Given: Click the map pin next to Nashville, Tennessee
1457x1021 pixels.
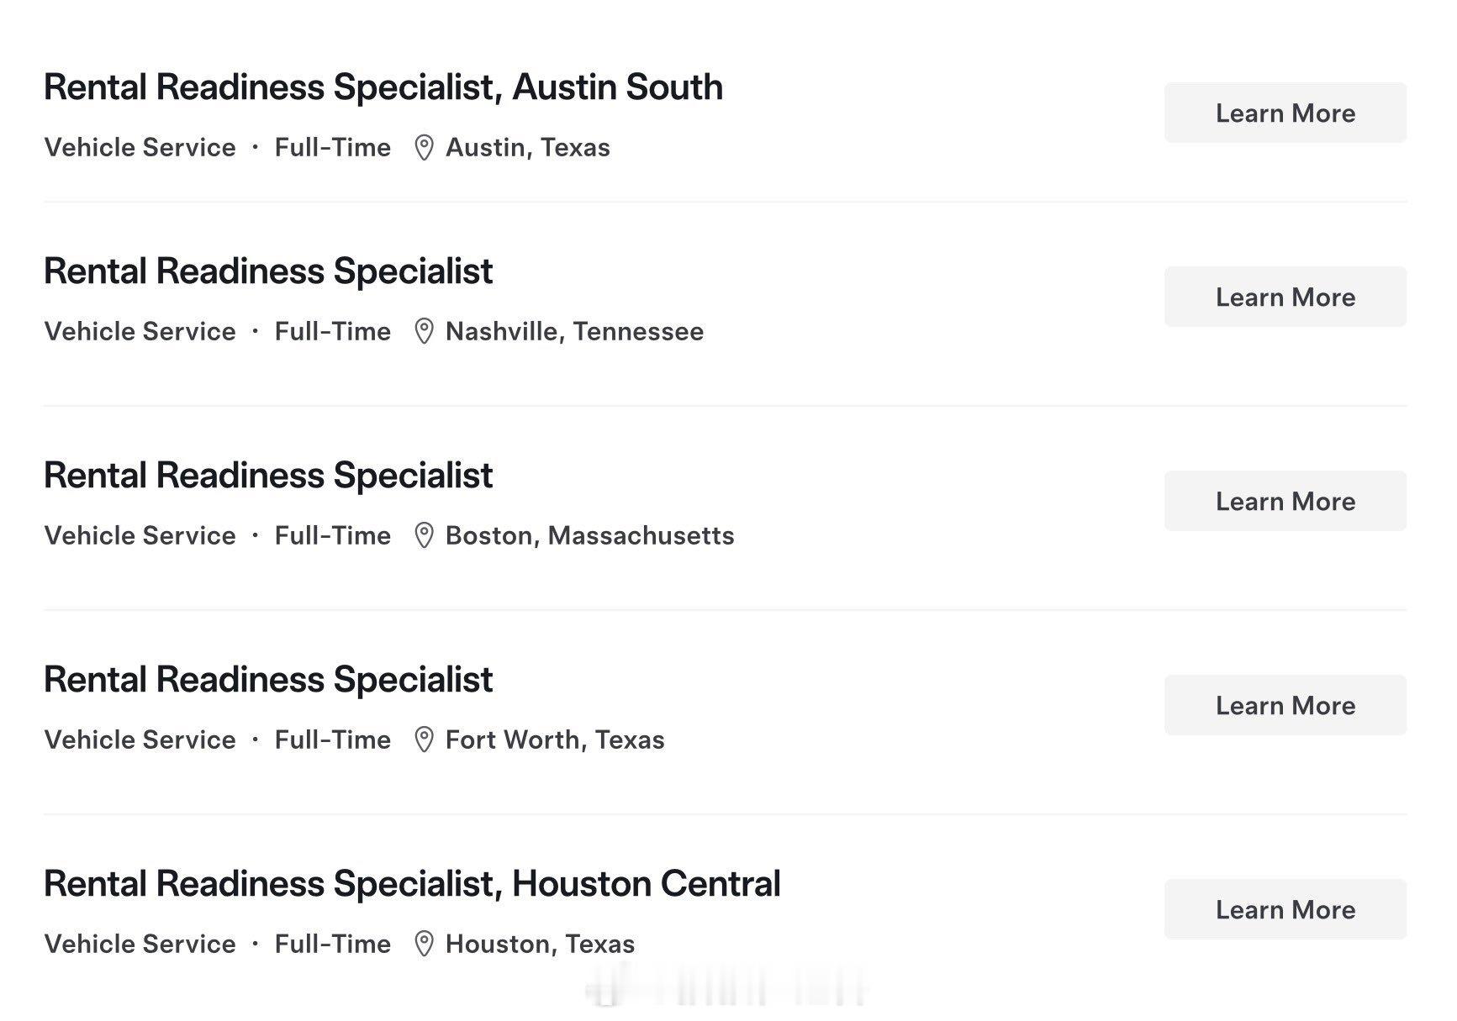Looking at the screenshot, I should coord(424,331).
